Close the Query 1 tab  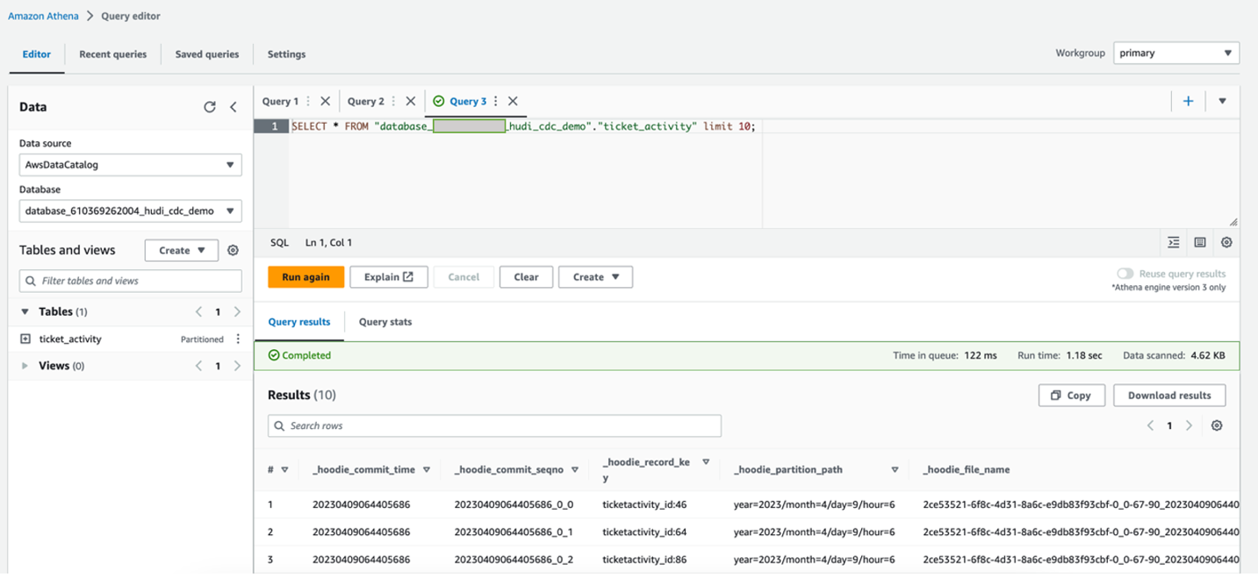point(326,102)
